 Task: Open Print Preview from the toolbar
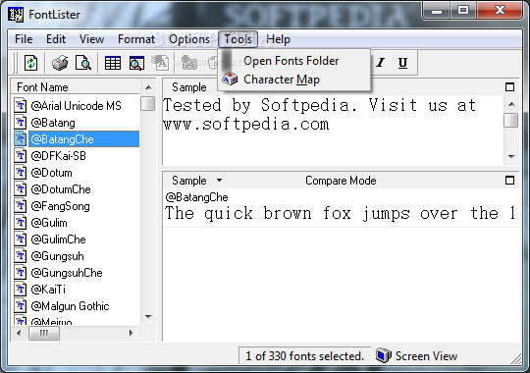[x=83, y=63]
